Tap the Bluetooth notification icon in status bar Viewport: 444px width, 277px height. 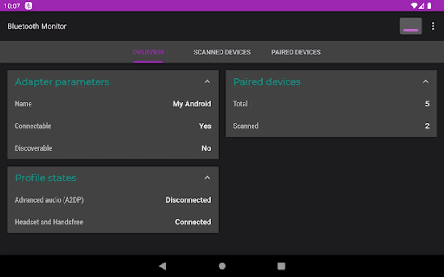pos(29,6)
